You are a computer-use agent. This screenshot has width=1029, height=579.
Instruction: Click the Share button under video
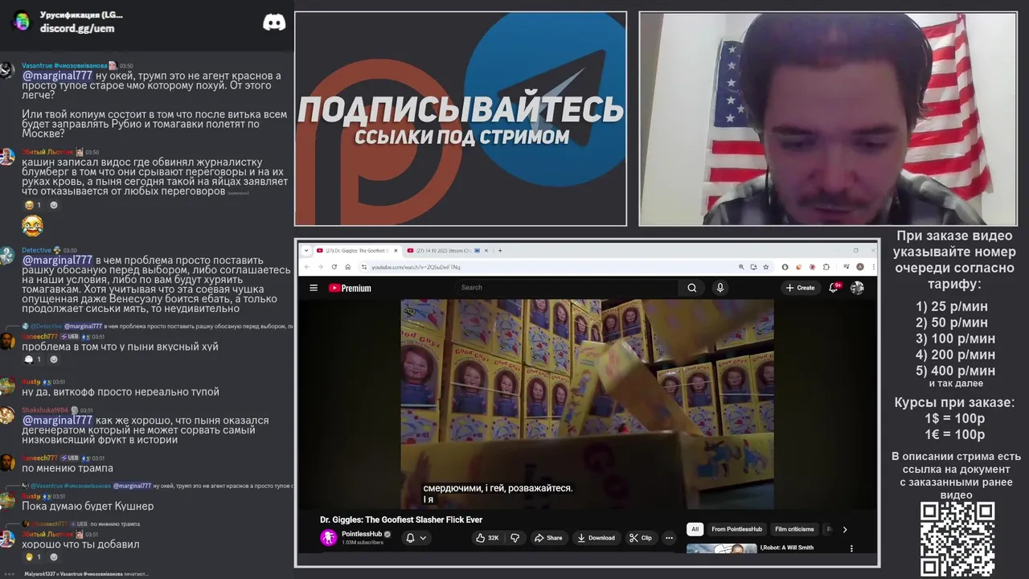tap(548, 538)
